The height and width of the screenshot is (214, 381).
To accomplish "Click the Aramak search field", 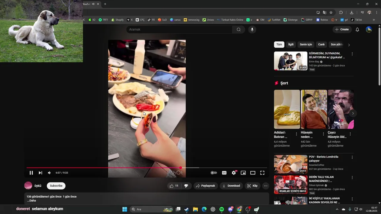I will [179, 29].
